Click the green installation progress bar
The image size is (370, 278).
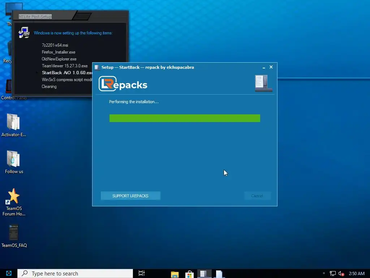(185, 118)
